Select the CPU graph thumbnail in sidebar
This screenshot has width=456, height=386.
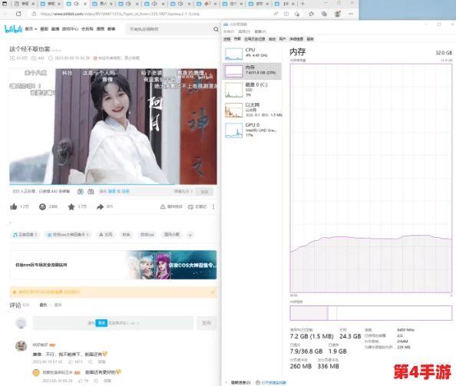pos(233,54)
